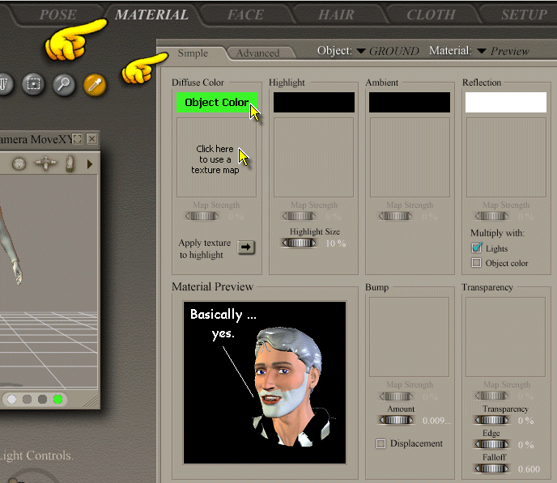
Task: Toggle the Lights checkbox under Multiply with
Action: (x=477, y=248)
